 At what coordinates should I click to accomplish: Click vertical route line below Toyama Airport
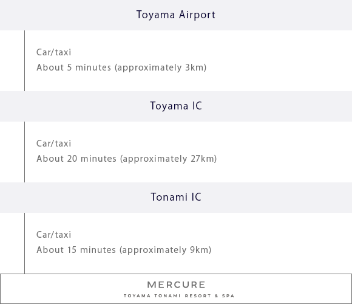tap(24, 61)
